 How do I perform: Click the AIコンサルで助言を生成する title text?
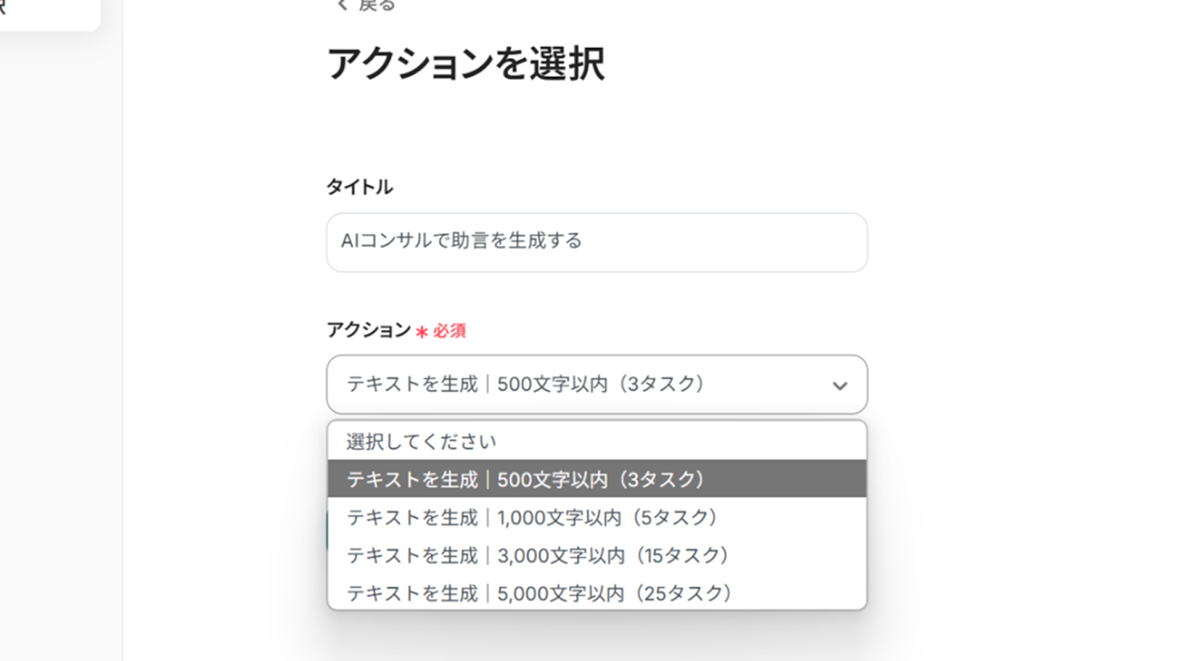click(x=461, y=241)
